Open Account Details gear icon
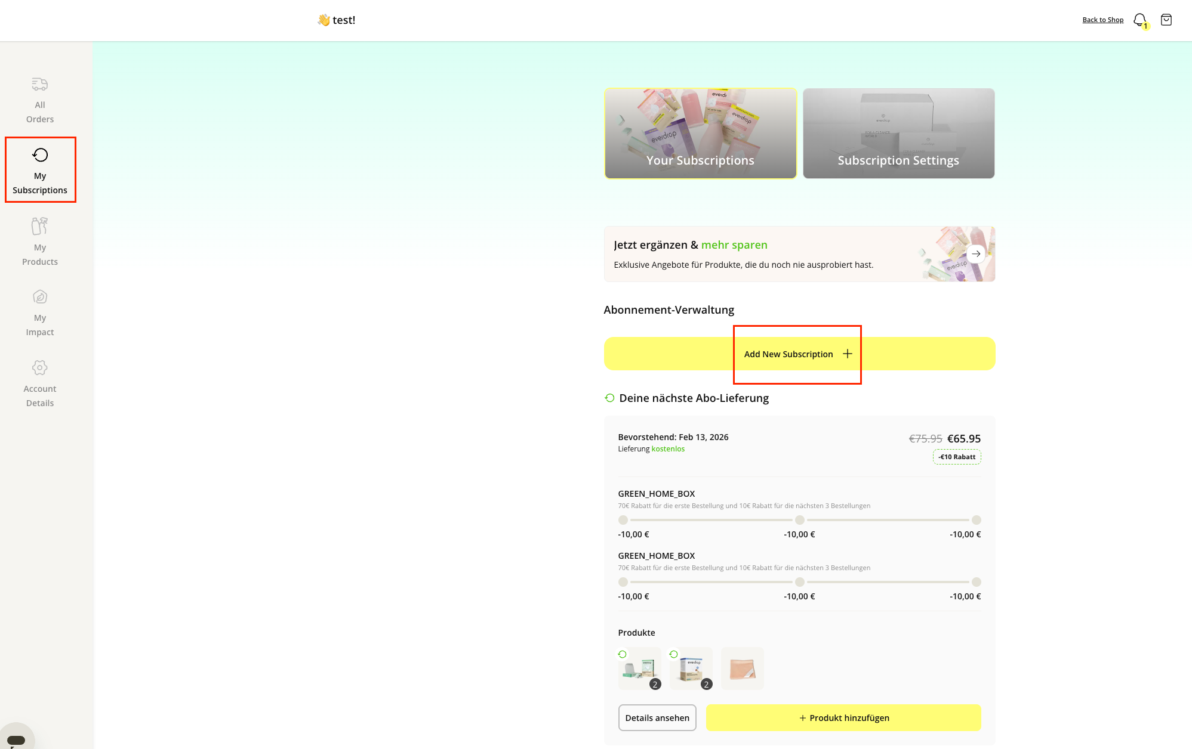Viewport: 1192px width, 749px height. (40, 367)
